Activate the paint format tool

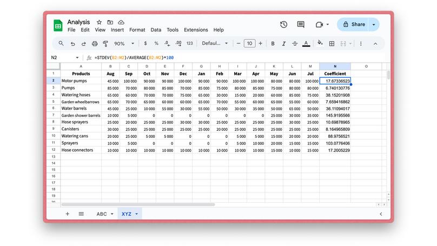(105, 44)
